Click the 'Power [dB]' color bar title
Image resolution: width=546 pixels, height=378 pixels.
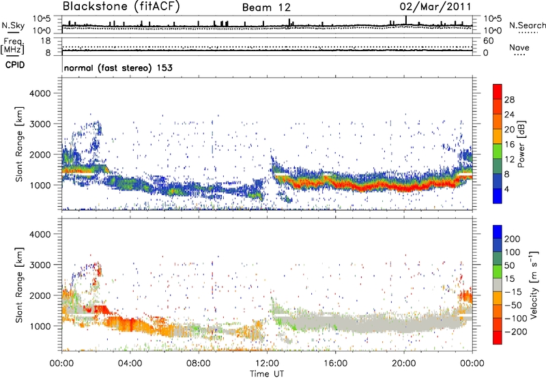tap(521, 144)
